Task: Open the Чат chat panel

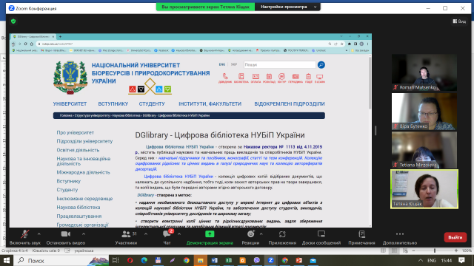Action: pyautogui.click(x=167, y=237)
